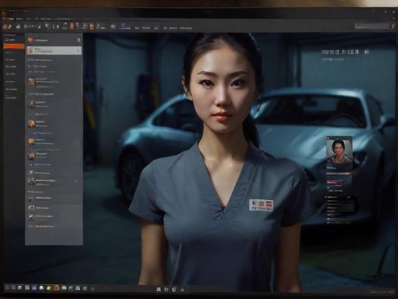Click the small icon at the panel header's right
This screenshot has width=398, height=299.
(79, 40)
